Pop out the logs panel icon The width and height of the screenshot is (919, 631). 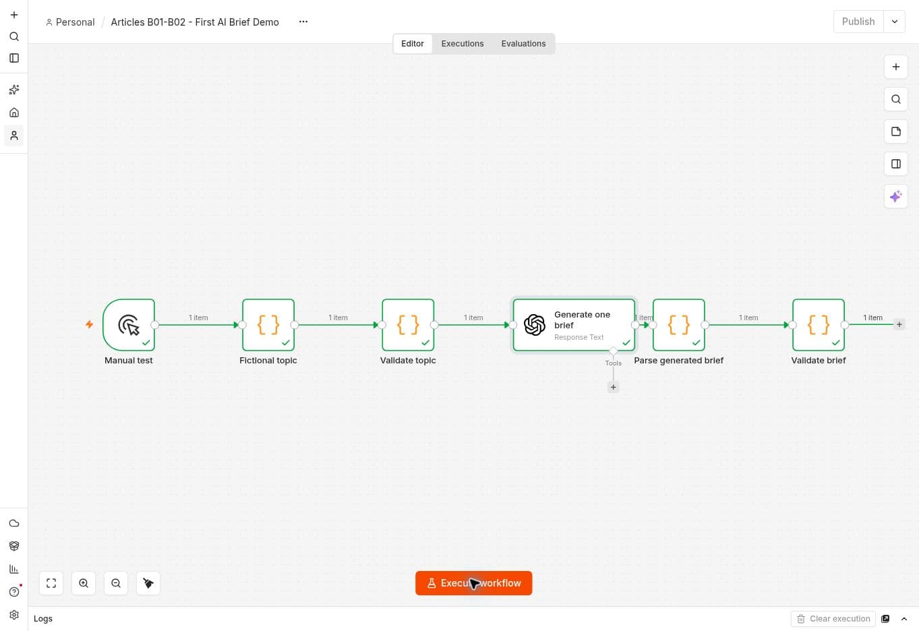(885, 619)
